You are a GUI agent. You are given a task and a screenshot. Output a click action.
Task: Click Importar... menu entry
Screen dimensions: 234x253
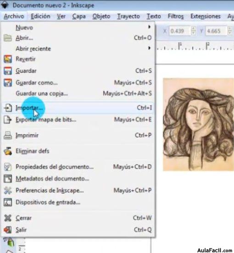[x=78, y=108]
